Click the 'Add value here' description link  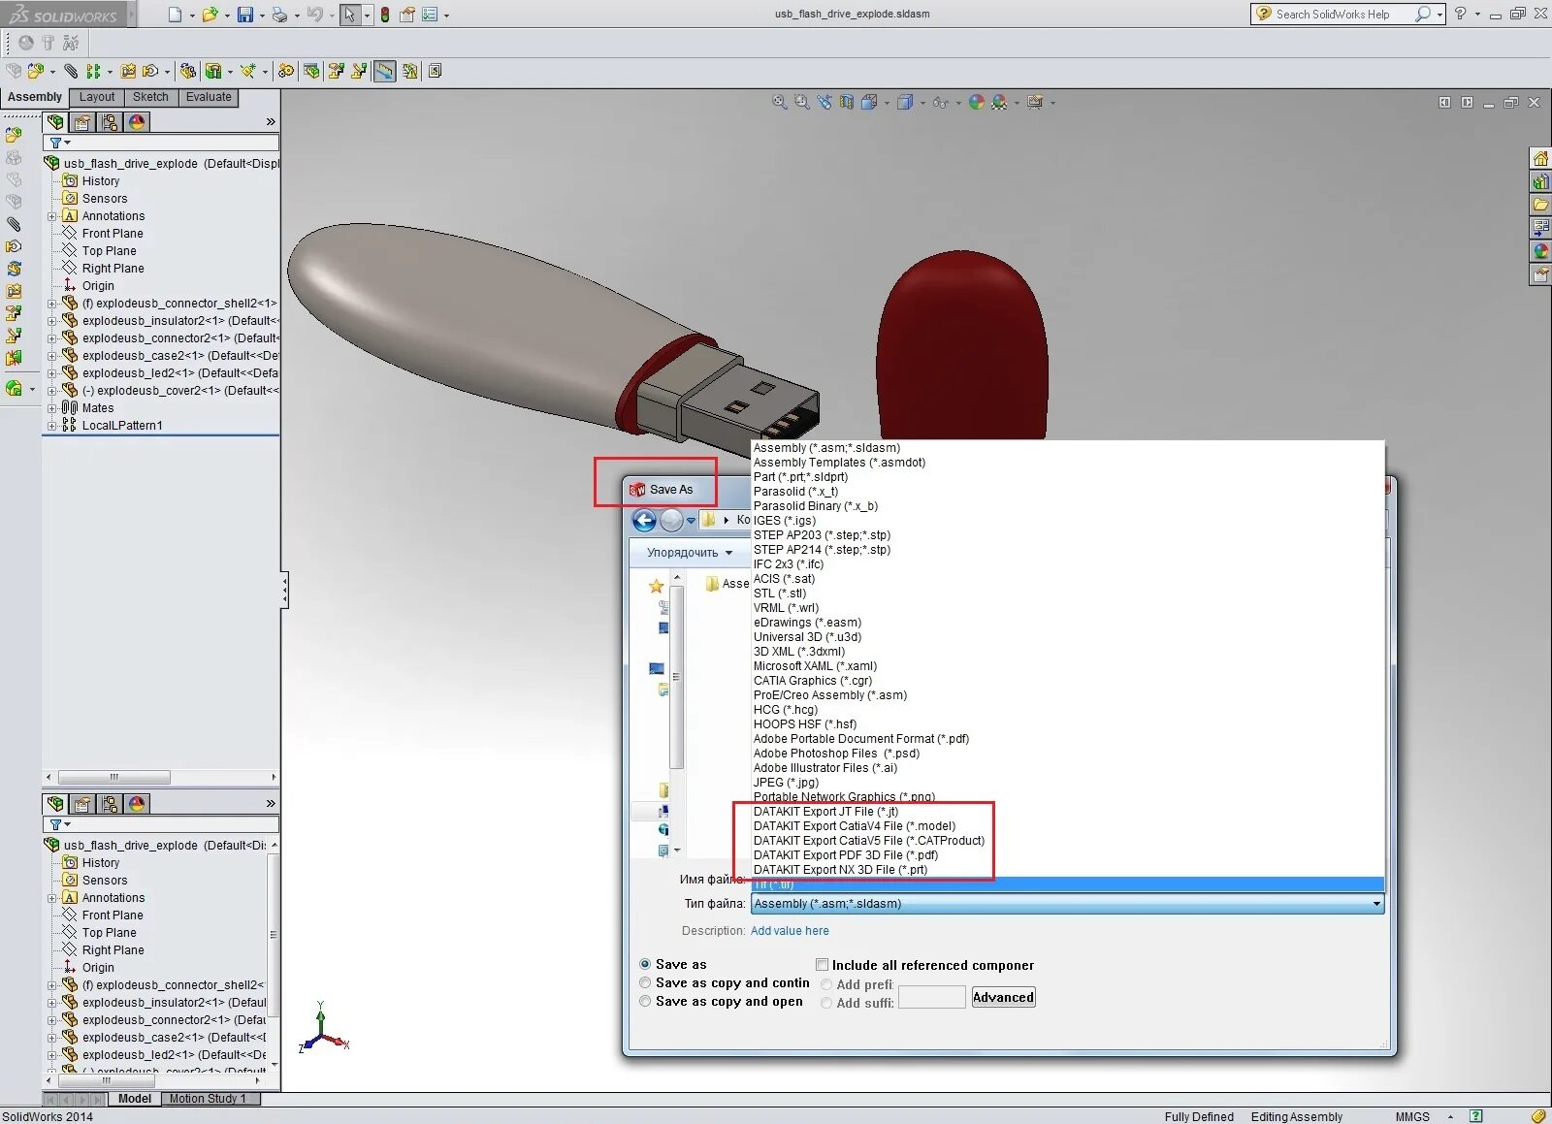tap(790, 931)
